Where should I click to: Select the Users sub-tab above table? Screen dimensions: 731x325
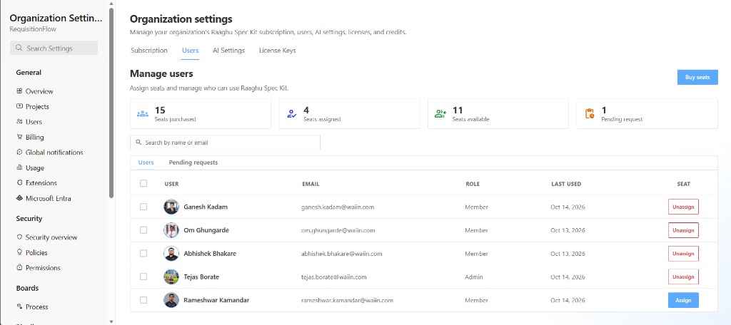point(146,162)
